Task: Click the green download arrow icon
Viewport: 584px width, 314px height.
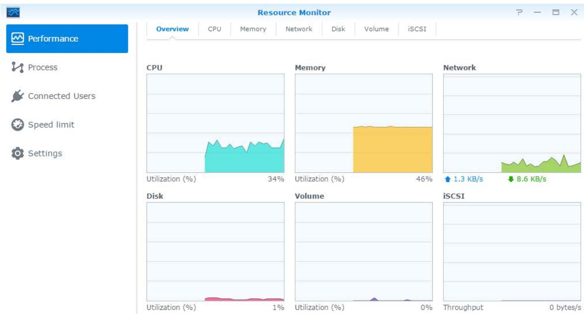Action: click(511, 179)
